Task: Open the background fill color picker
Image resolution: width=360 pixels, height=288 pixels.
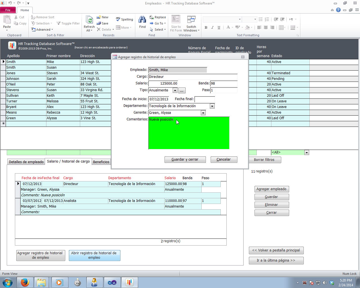Action: tap(251, 28)
